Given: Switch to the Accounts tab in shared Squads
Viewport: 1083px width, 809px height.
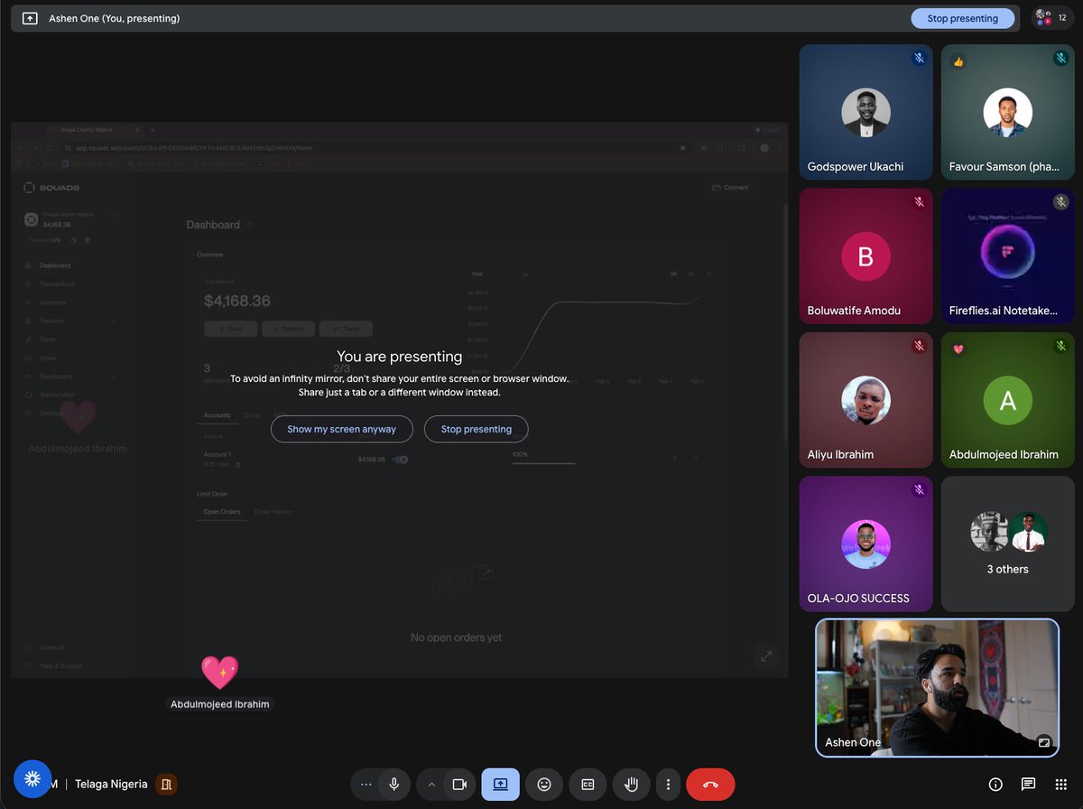Looking at the screenshot, I should point(217,415).
